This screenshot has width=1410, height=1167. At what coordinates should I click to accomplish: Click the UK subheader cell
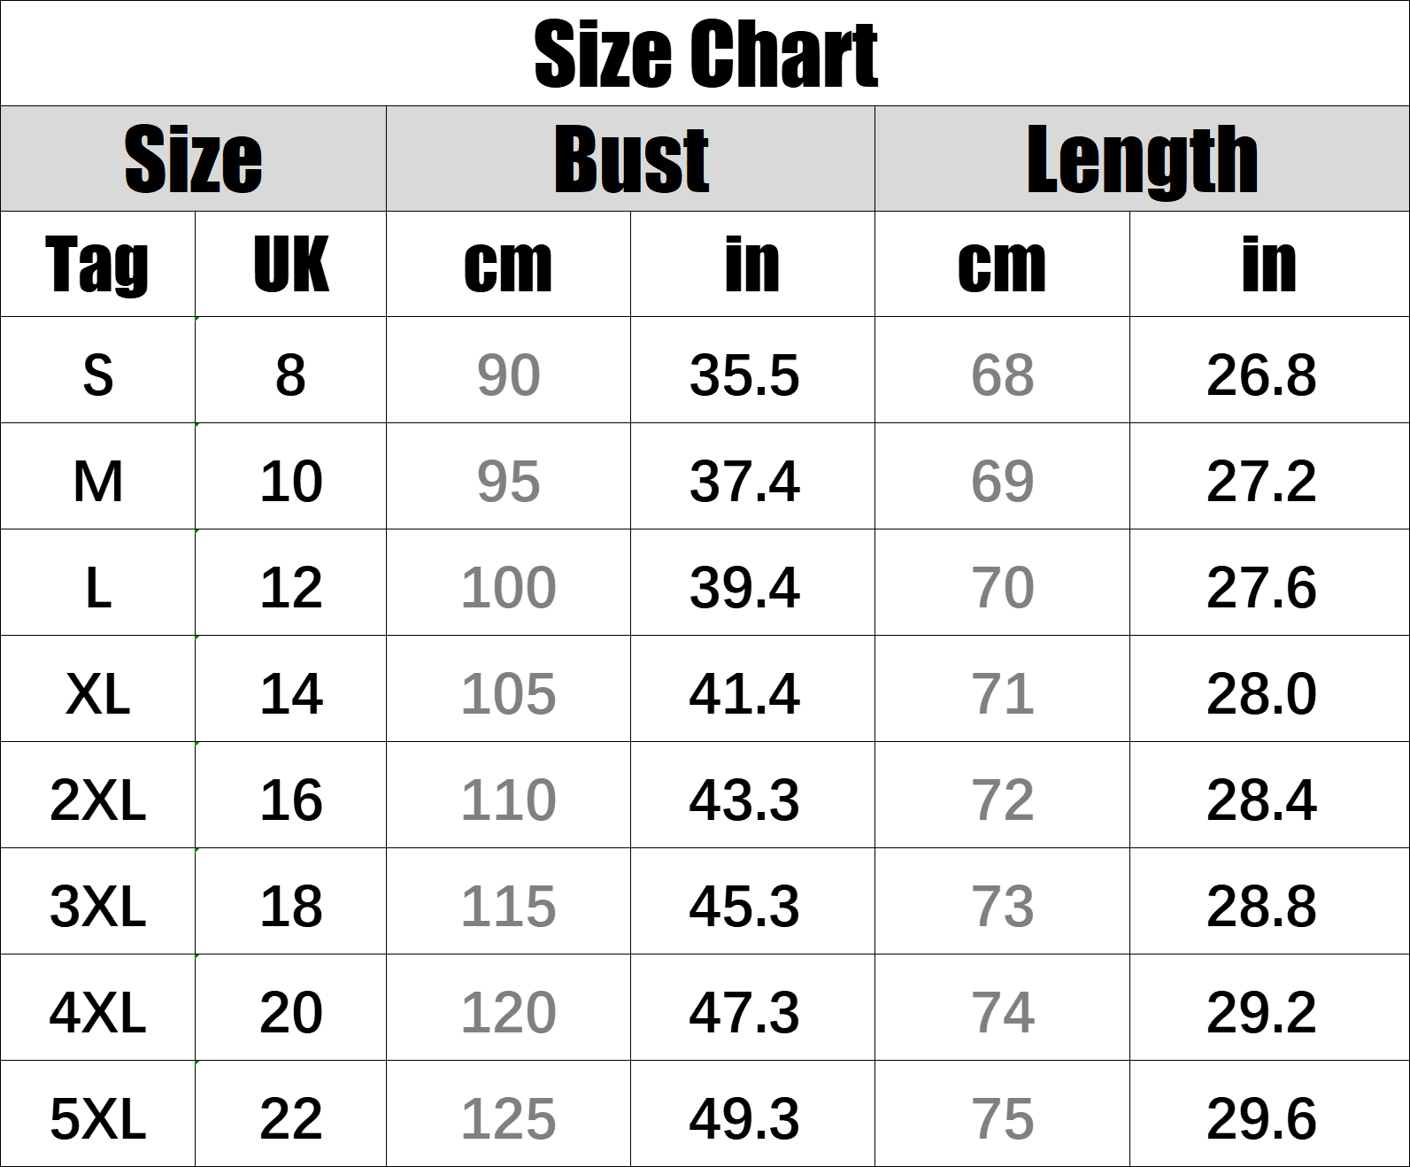click(x=290, y=265)
